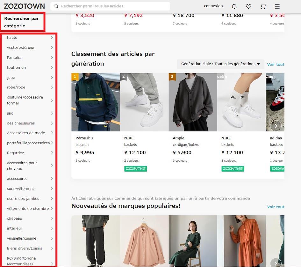
Task: Click the cardigan/boléro label
Action: [186, 144]
